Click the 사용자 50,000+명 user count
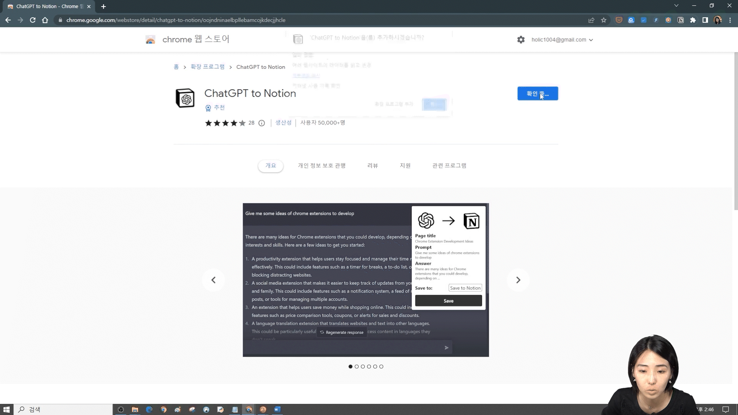 pos(322,123)
